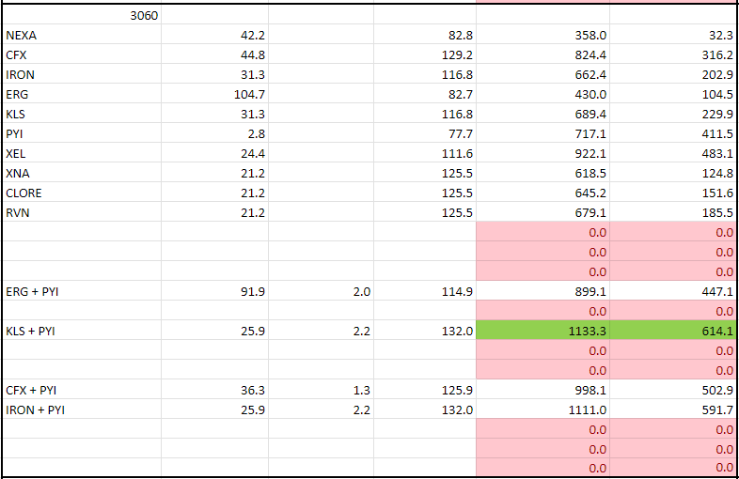Select XEL value 922.1
Viewport: 739px width, 479px height.
point(542,153)
